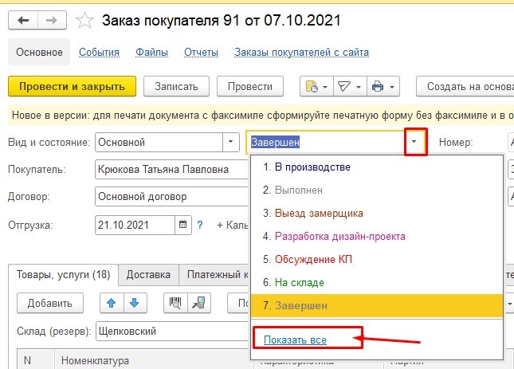The width and height of the screenshot is (514, 369).
Task: Choose state 5. Обсуждение КП
Action: (x=377, y=259)
